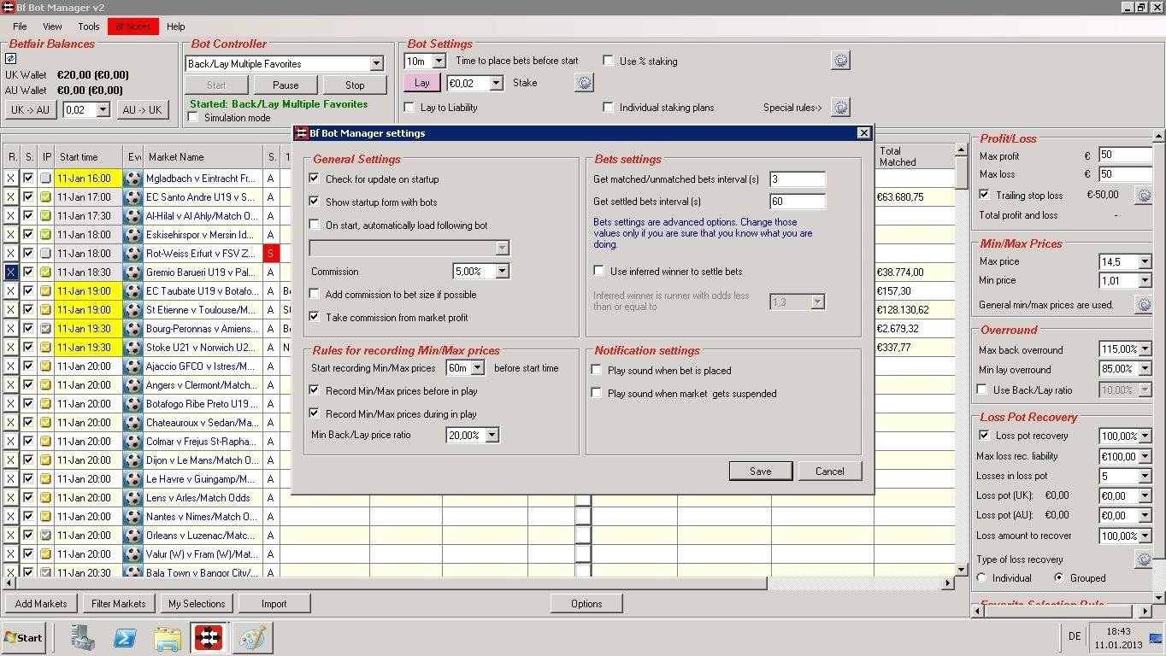Click the Stop bot button

(x=355, y=85)
